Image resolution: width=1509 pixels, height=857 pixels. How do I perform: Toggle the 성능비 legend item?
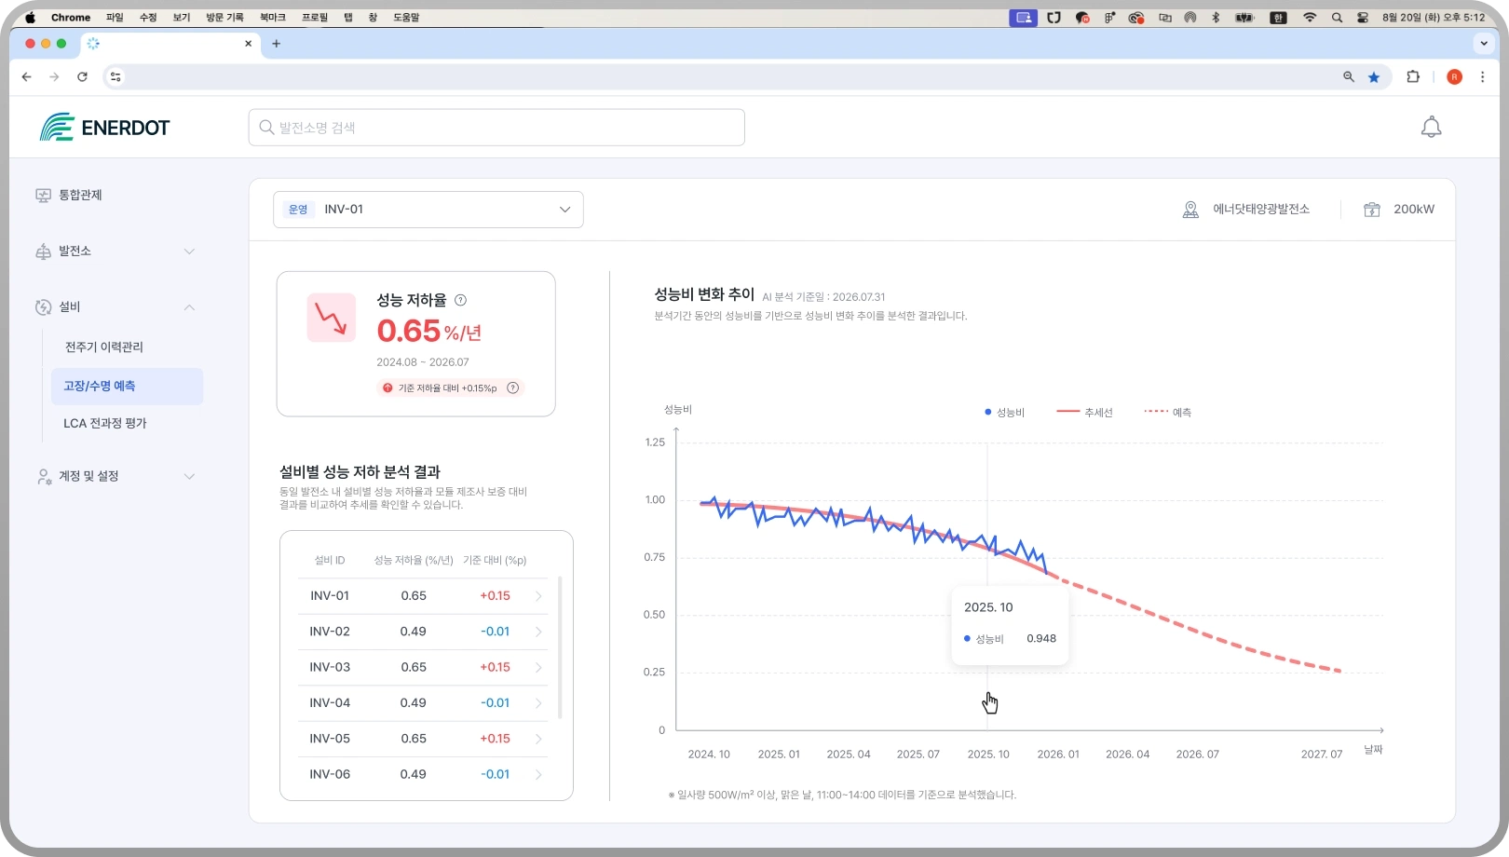click(1004, 412)
